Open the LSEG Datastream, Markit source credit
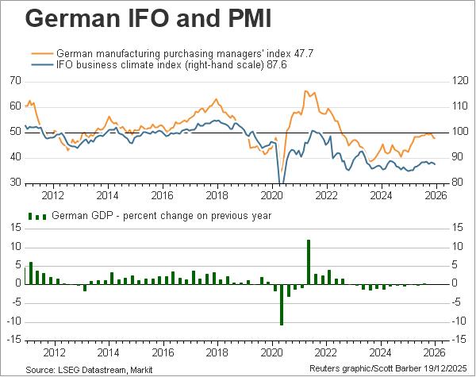The image size is (476, 377). 89,370
